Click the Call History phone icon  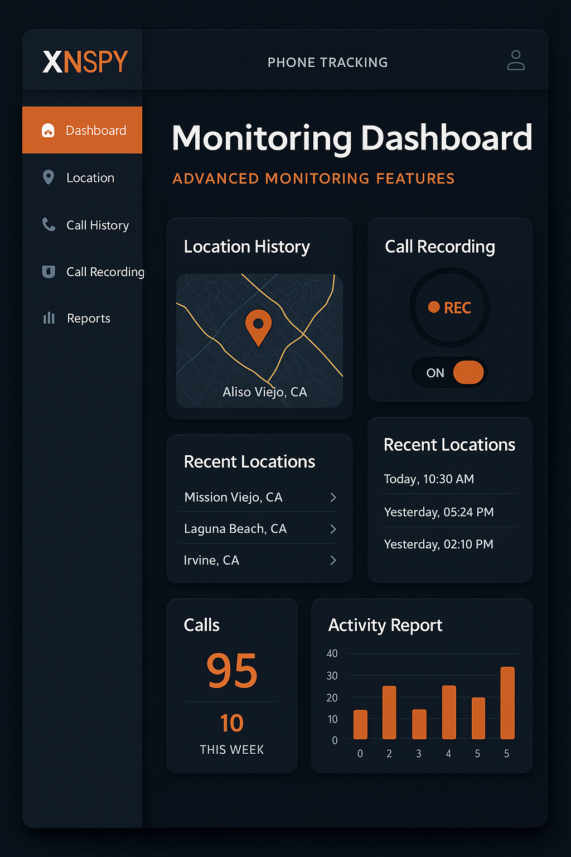[49, 224]
